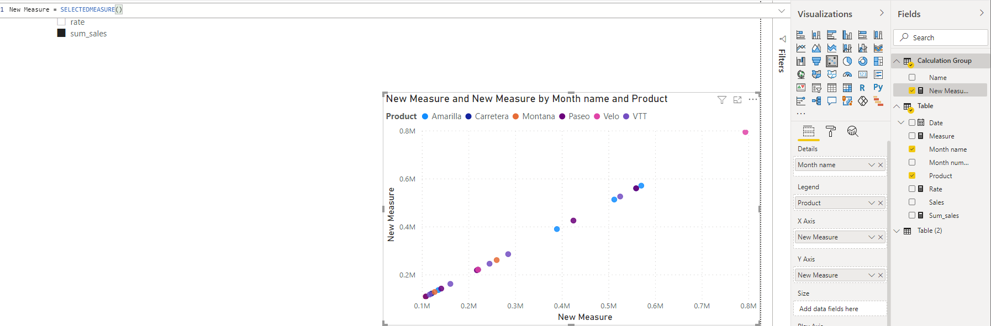Get more visuals via ellipsis
Screen dimensions: 991x326
pyautogui.click(x=801, y=114)
